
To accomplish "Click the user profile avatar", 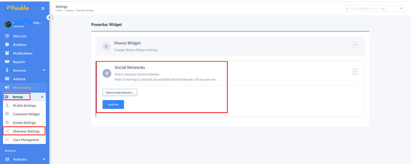I will click(8, 24).
